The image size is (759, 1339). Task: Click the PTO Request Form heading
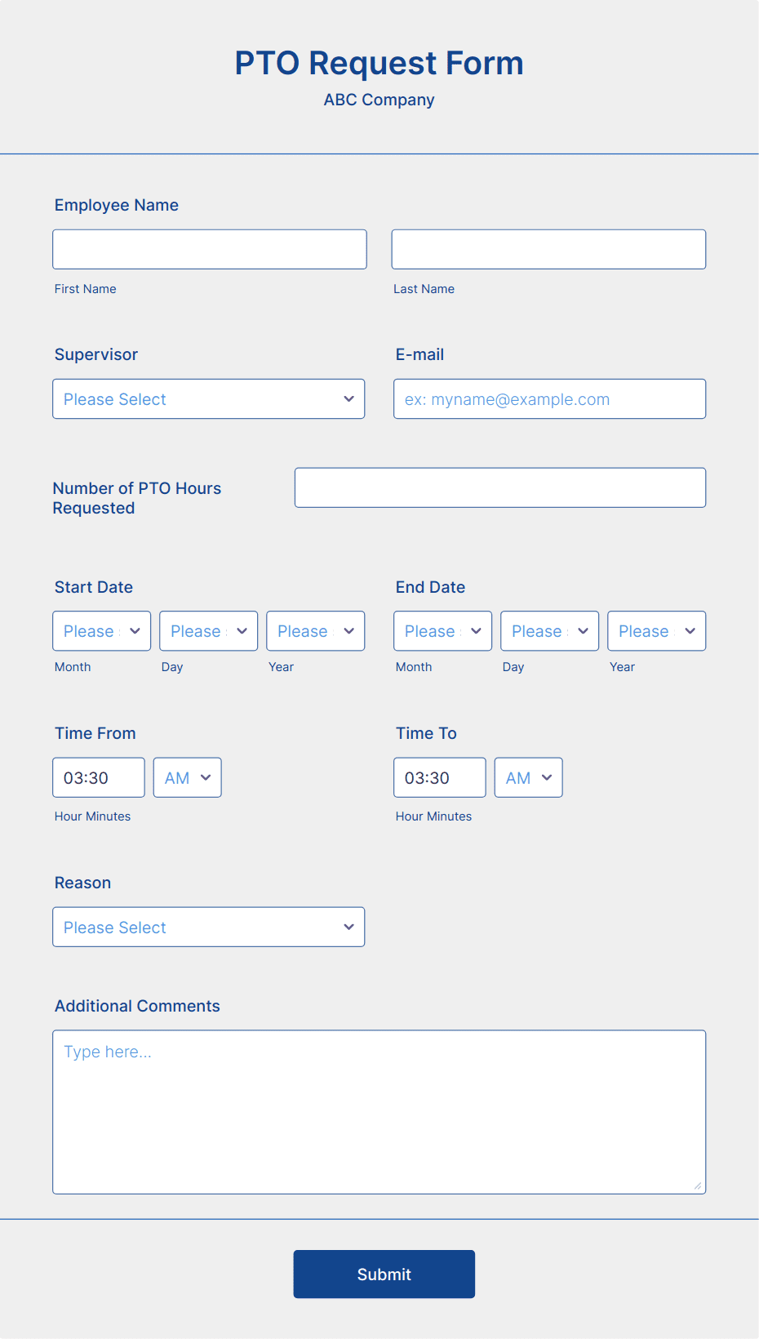tap(379, 63)
